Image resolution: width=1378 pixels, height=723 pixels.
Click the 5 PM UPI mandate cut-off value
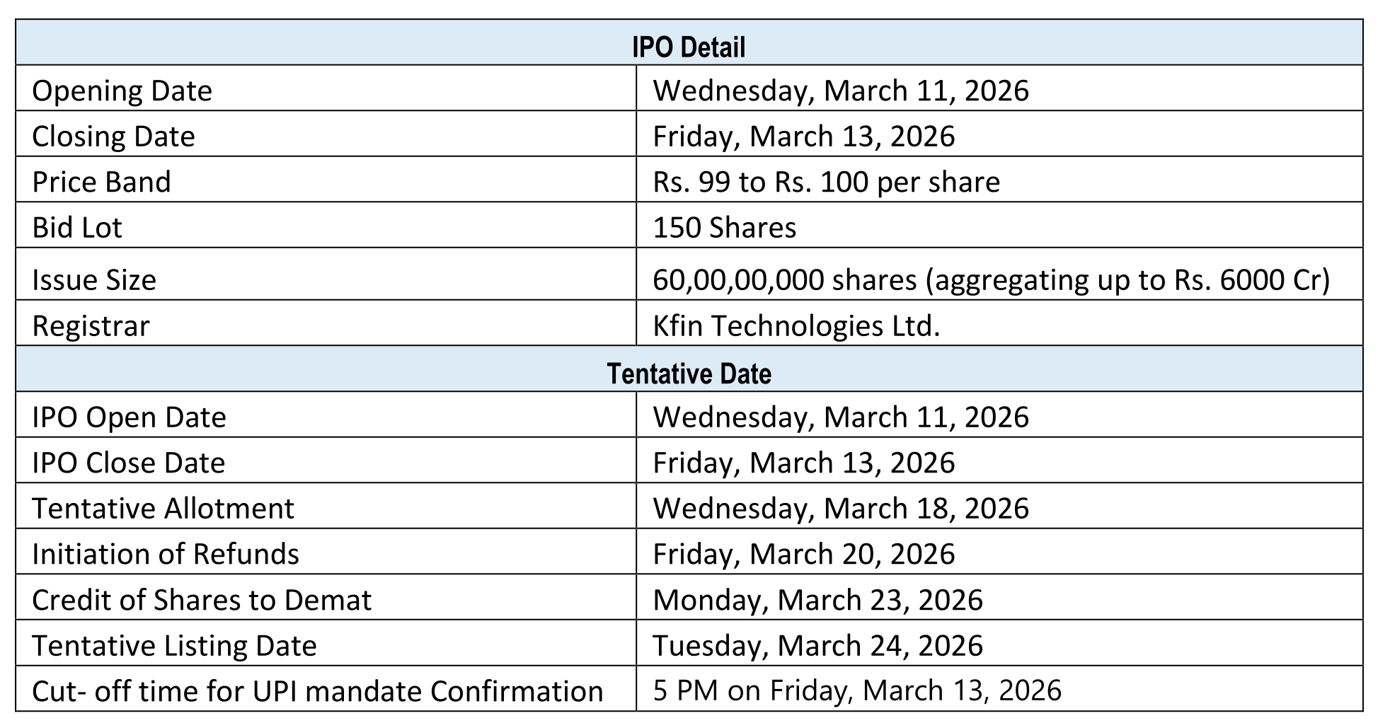tap(856, 690)
